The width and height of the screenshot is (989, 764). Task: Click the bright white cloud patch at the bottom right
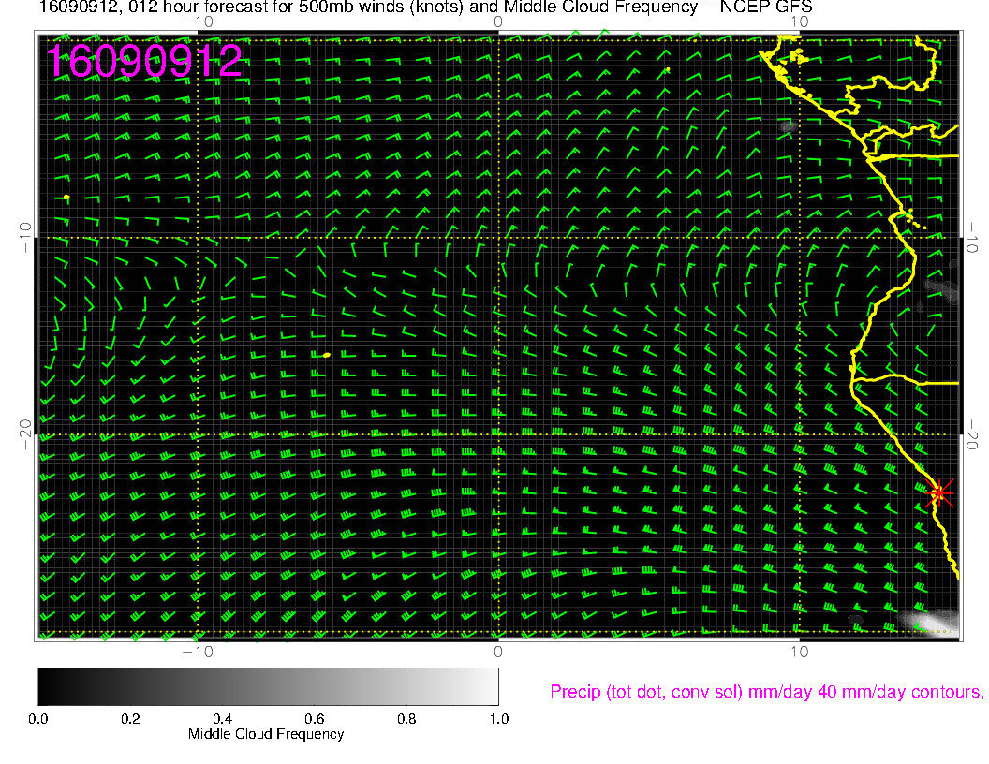(x=927, y=621)
